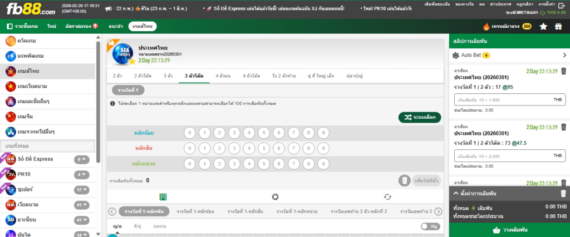Click the ระบบเลือก random pick button
The height and width of the screenshot is (237, 570).
coord(420,118)
